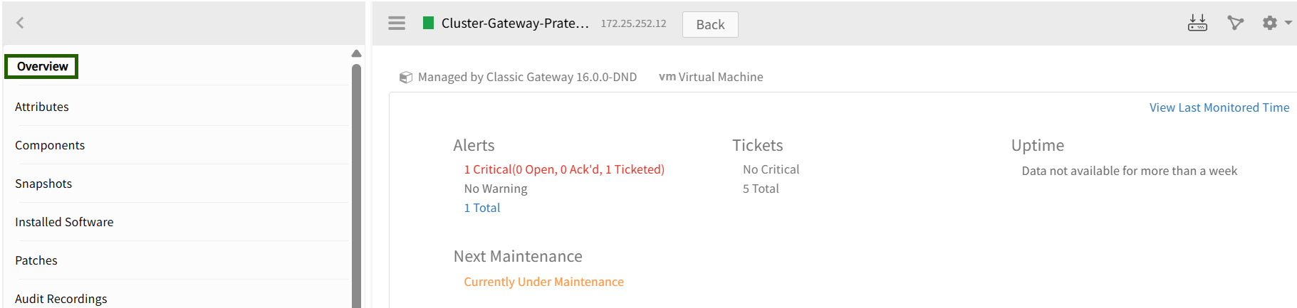This screenshot has height=308, width=1297.
Task: Open the Attributes section
Action: [x=42, y=107]
